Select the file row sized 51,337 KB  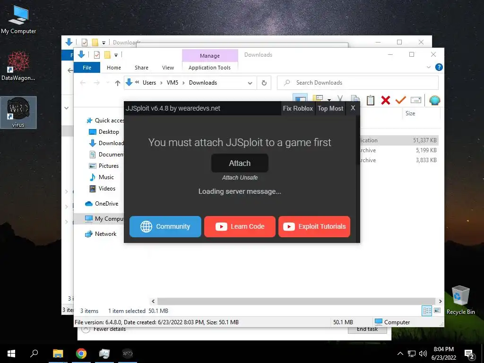(399, 140)
